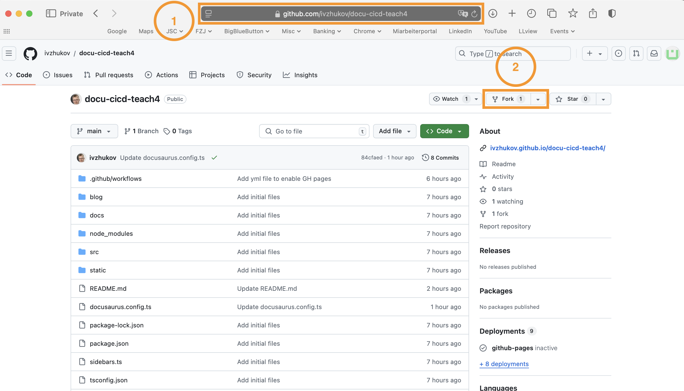Click the Go to file search field
The image size is (684, 391).
314,131
